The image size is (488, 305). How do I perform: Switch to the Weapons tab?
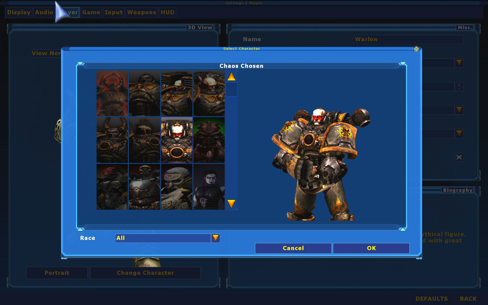141,12
